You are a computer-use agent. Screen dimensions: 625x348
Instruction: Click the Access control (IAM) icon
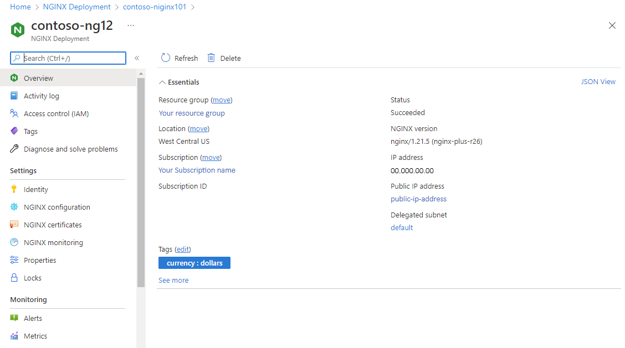click(x=14, y=113)
